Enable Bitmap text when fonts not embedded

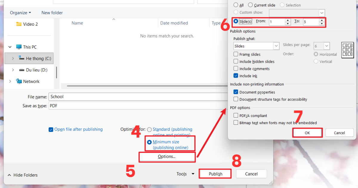coord(236,123)
